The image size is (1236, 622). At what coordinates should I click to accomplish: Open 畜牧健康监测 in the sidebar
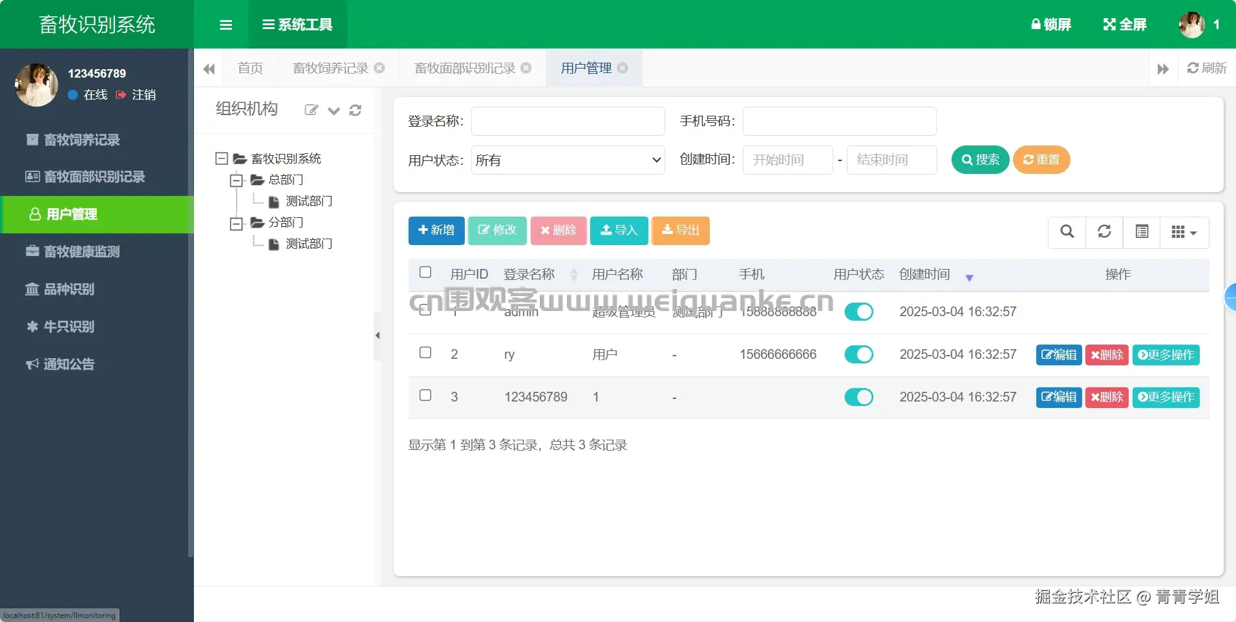(97, 252)
